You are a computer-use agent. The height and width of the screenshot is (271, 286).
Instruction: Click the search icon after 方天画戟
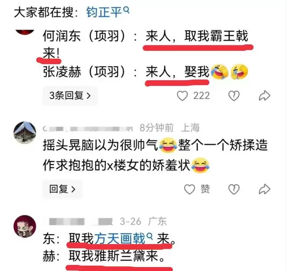[x=149, y=236]
